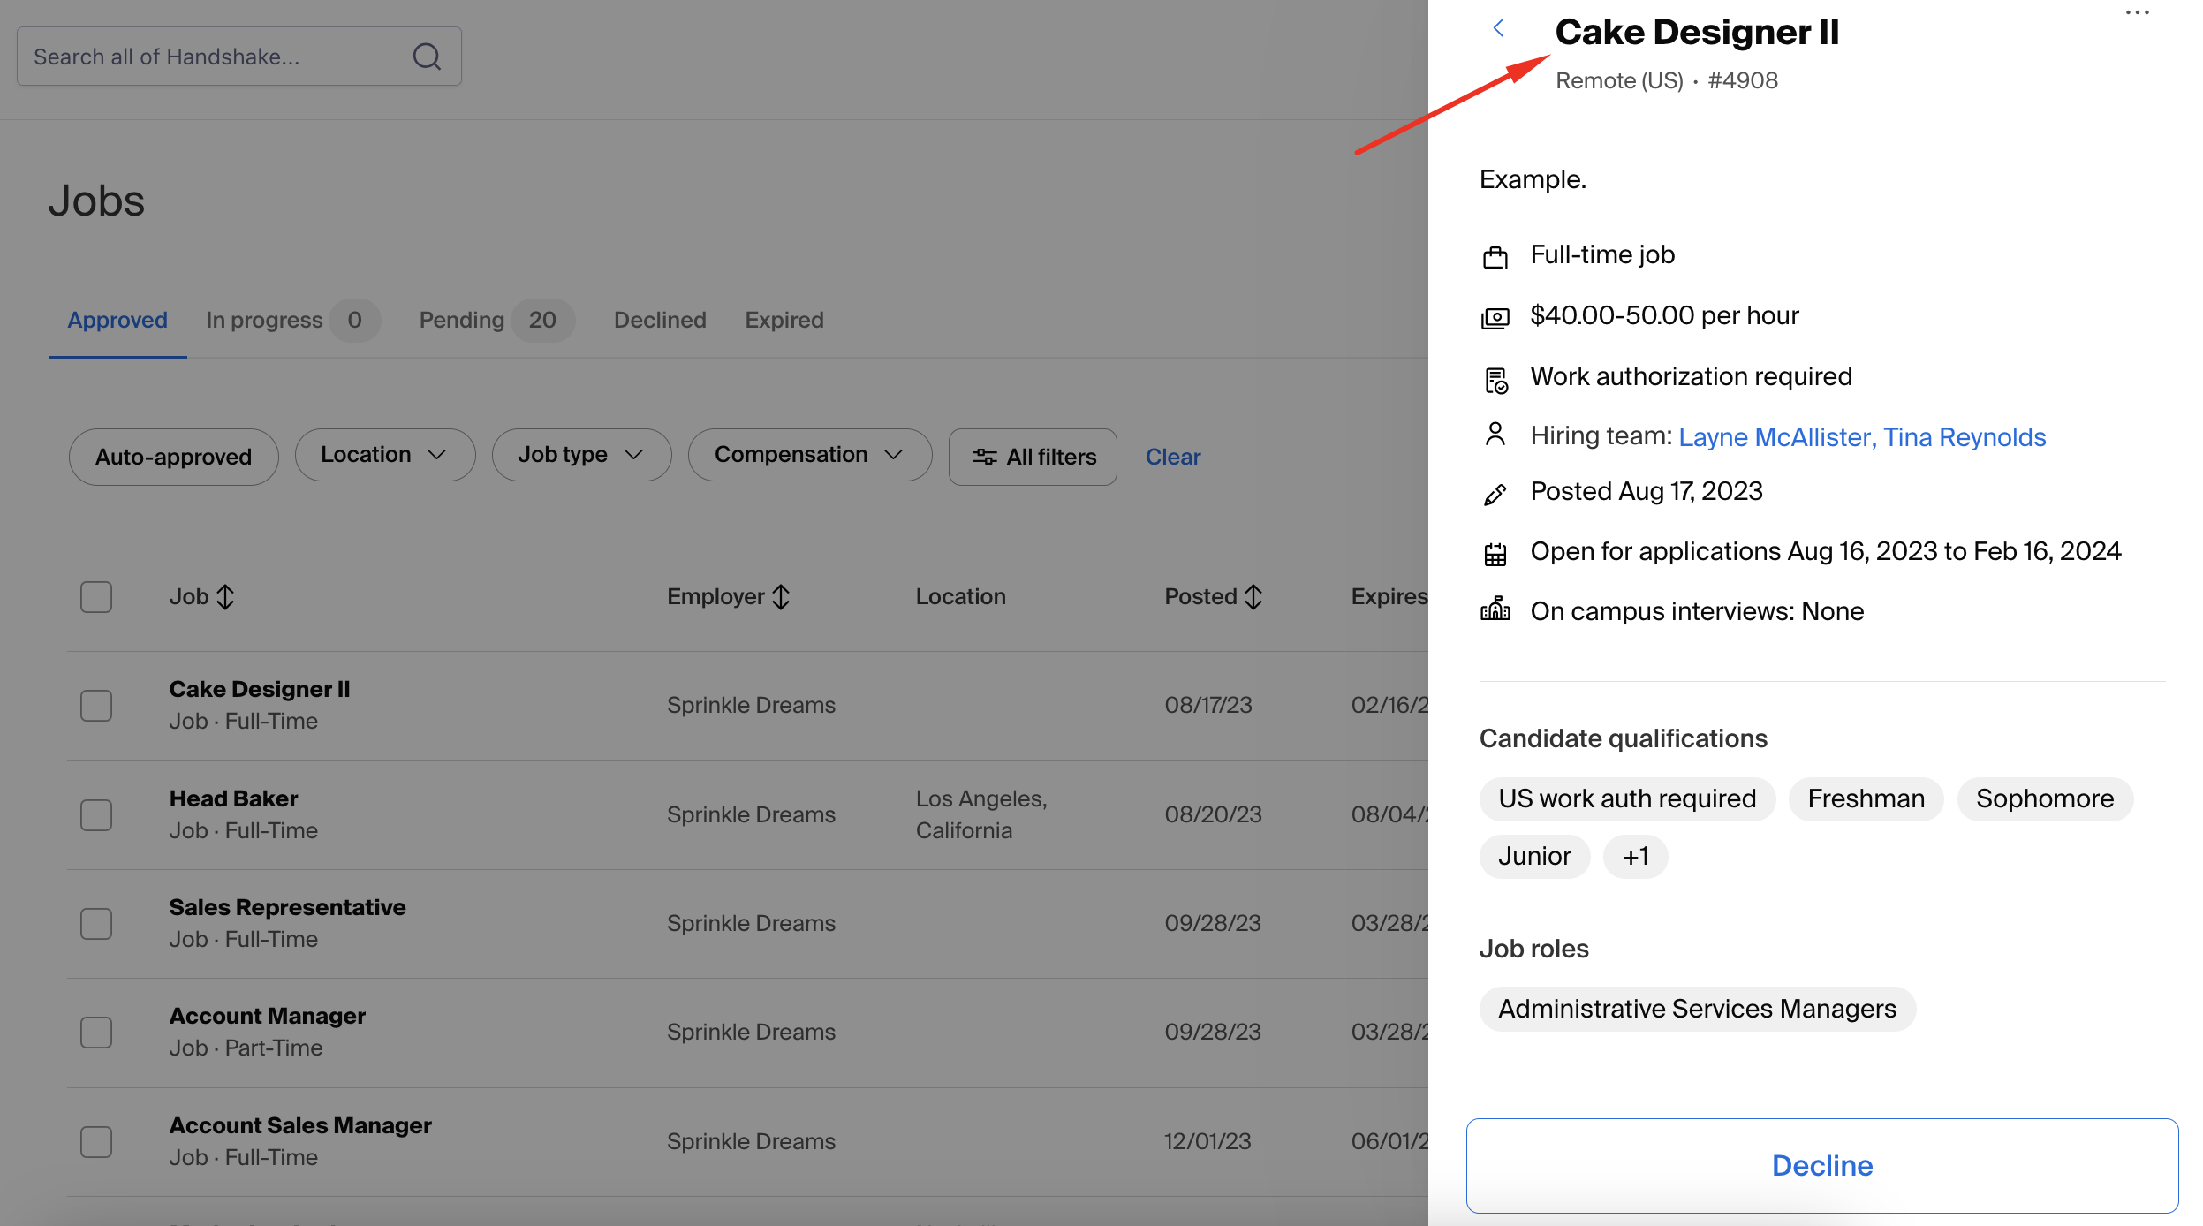Click the work authorization document icon
Screen dimensions: 2203x1226
(1495, 381)
